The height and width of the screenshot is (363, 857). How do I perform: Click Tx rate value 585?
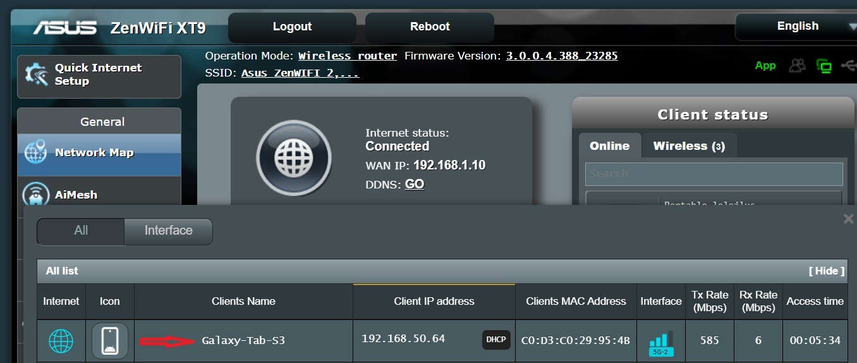coord(710,341)
